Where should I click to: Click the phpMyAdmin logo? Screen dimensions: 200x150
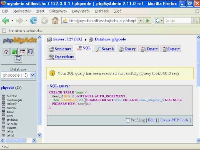pyautogui.click(x=20, y=40)
